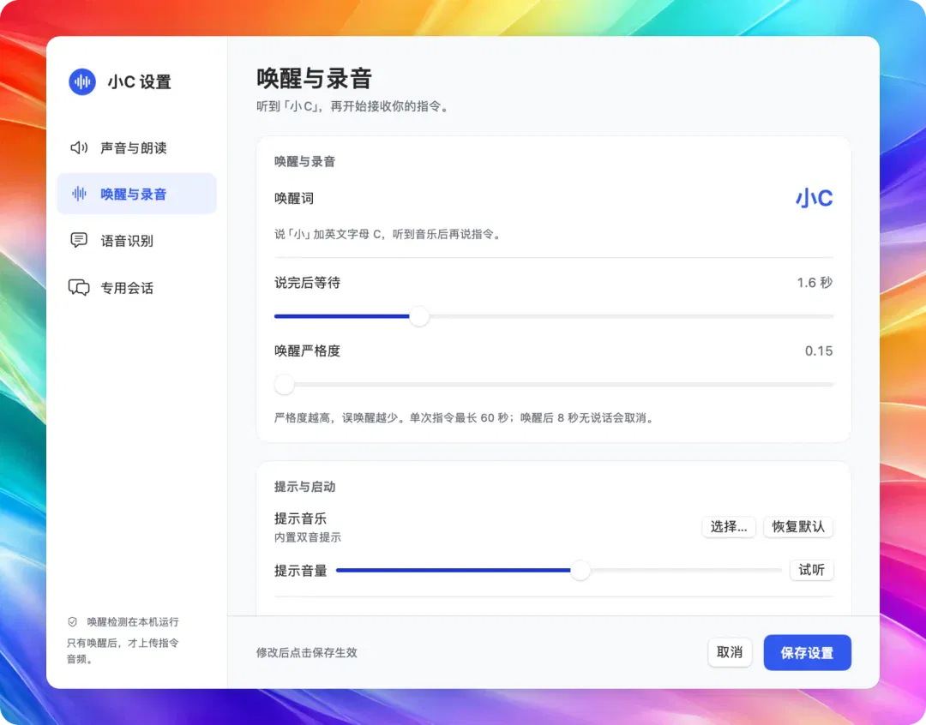
Task: Click the 唤醒词 label
Action: pyautogui.click(x=294, y=198)
